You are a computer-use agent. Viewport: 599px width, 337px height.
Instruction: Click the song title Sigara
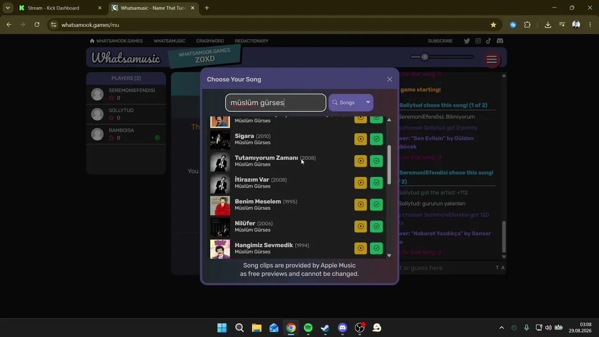click(x=244, y=136)
